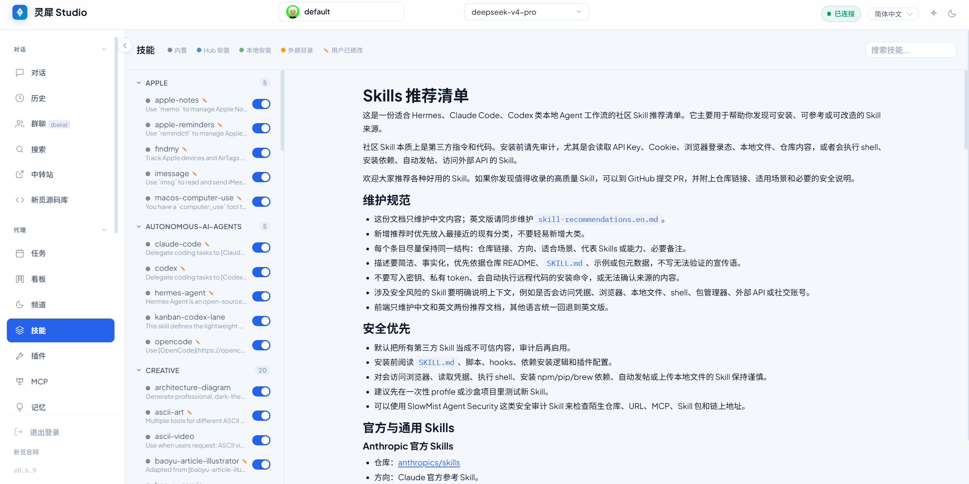Click the 灵犀 Studio logo icon

tap(20, 12)
